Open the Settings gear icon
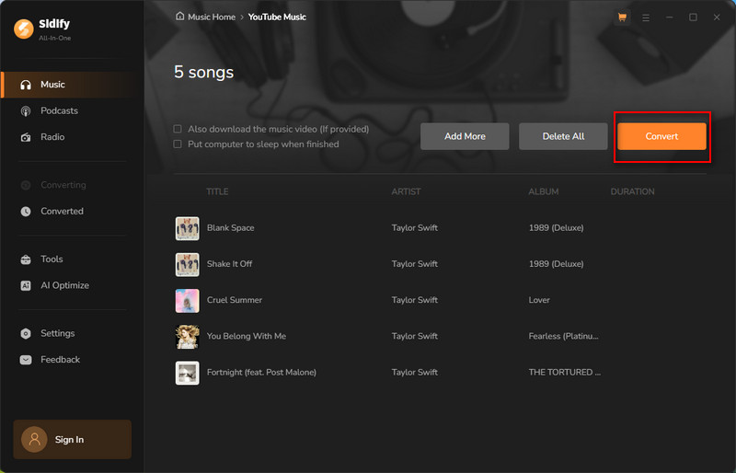The image size is (736, 473). [26, 333]
